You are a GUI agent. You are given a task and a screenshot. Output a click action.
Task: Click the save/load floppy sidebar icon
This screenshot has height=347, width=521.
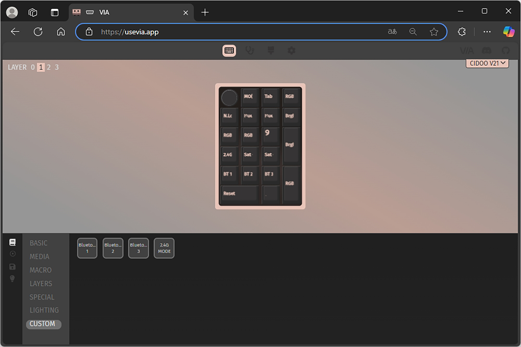[12, 267]
